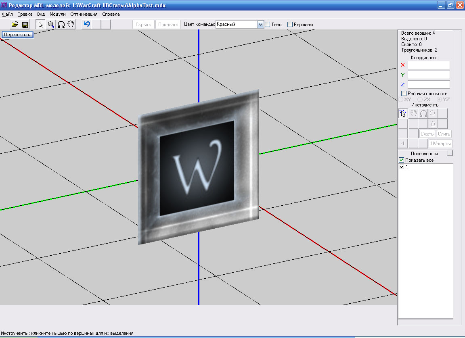This screenshot has width=465, height=338.
Task: Collapse the Поверхности panel with minus button
Action: coord(450,153)
